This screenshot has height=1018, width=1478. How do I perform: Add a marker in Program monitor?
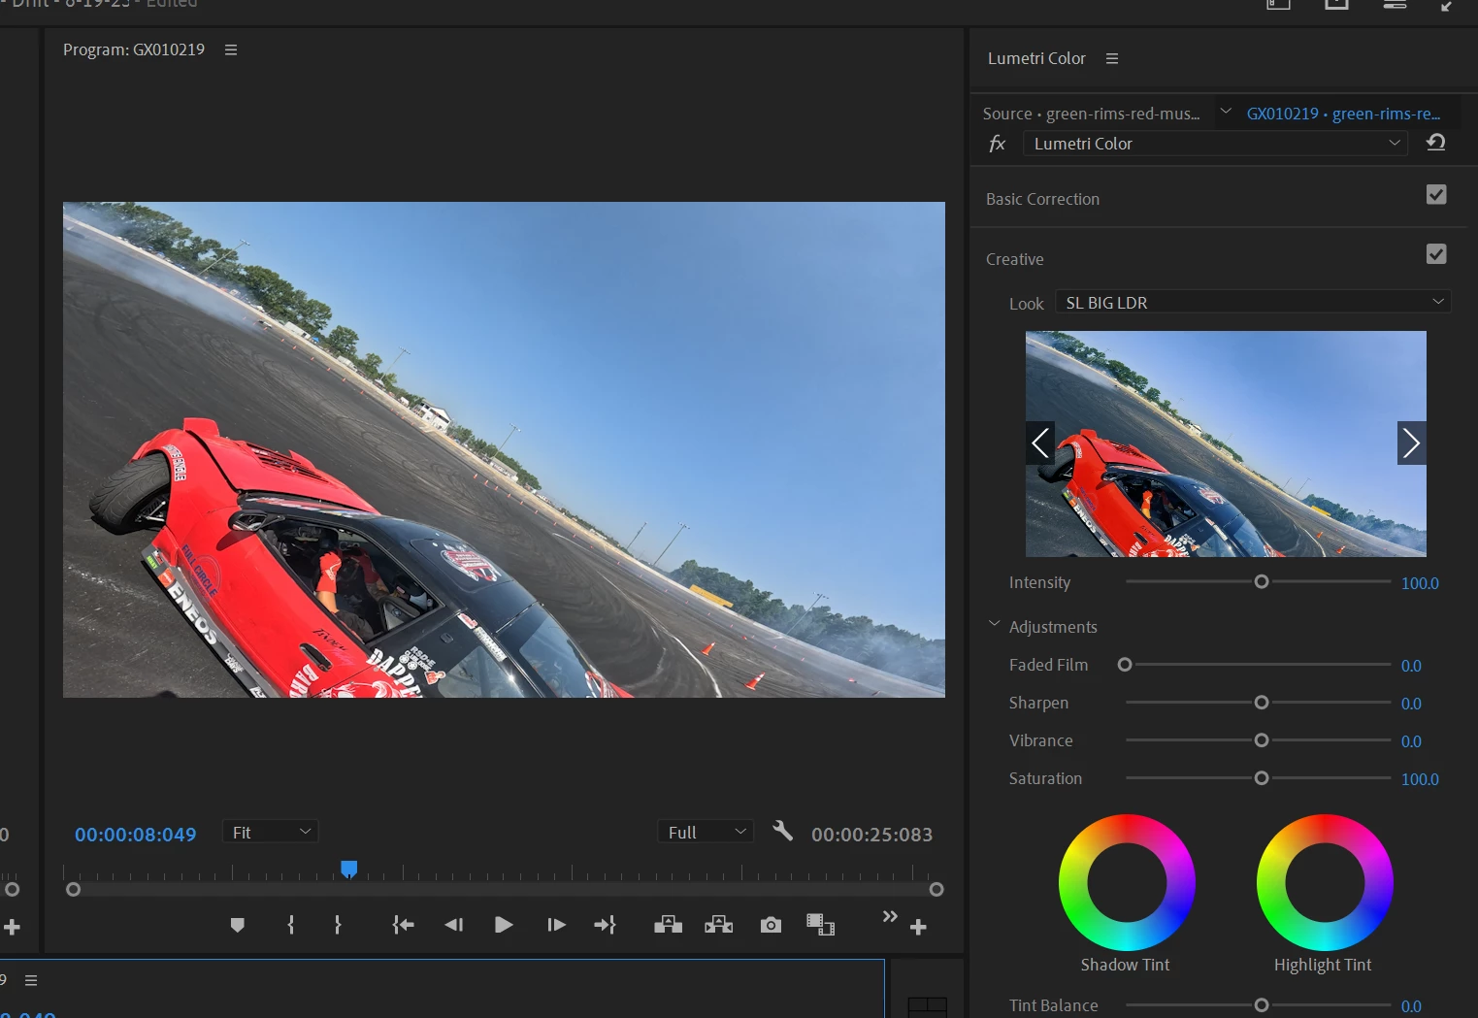click(237, 925)
